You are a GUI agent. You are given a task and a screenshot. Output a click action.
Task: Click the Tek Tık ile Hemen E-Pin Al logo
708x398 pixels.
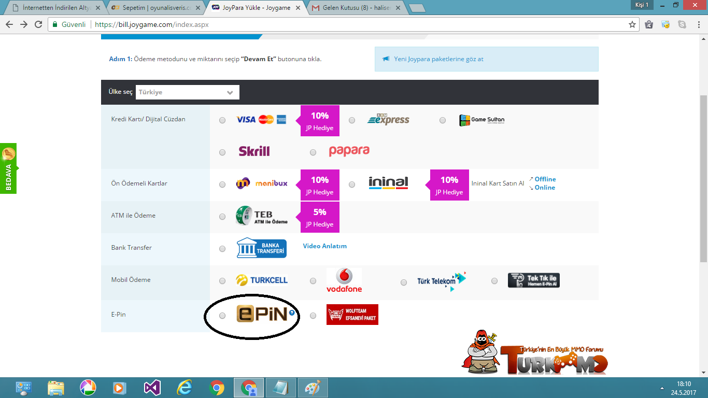[534, 280]
